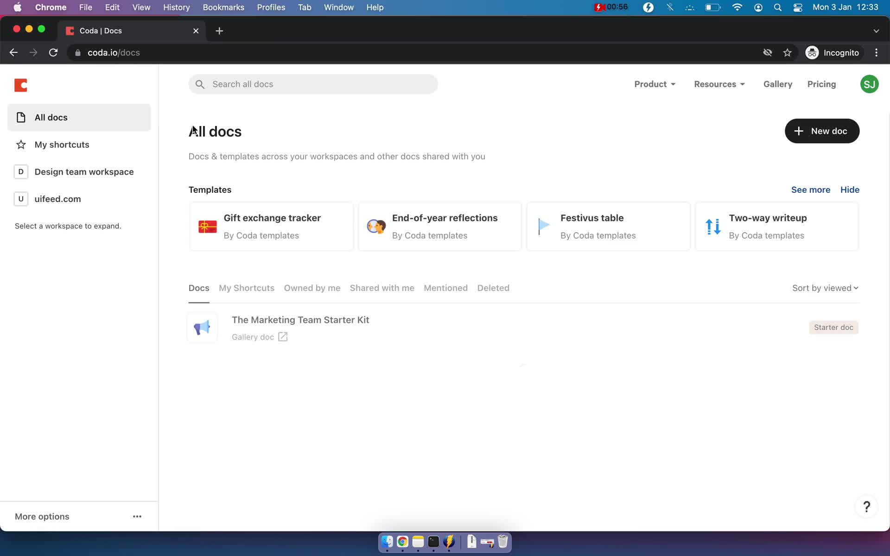890x556 pixels.
Task: Bookmark this page with the star icon
Action: coord(787,53)
